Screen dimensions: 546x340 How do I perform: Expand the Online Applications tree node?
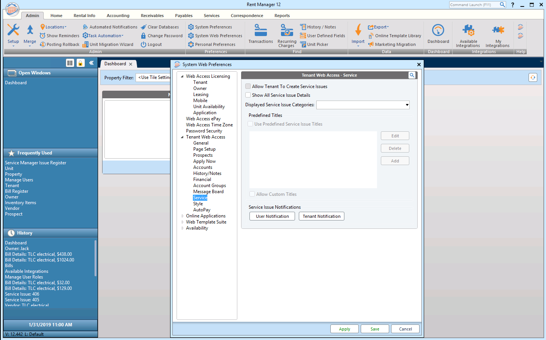coord(183,216)
